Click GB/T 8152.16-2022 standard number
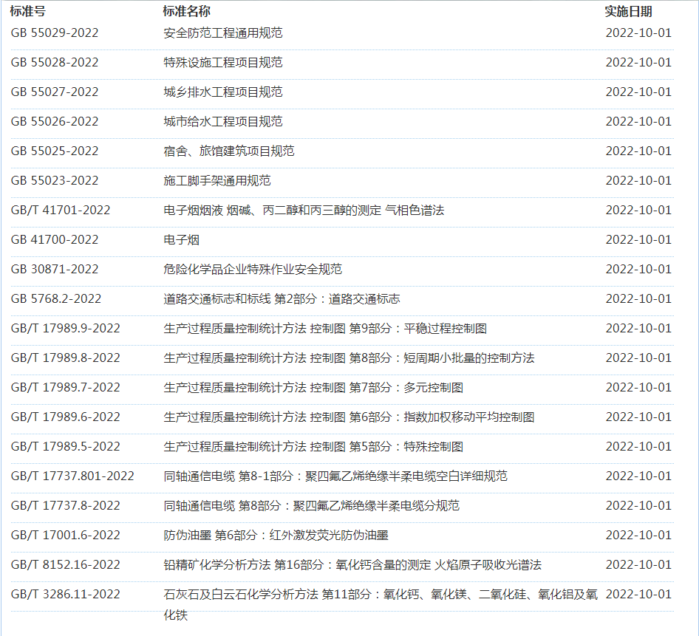The width and height of the screenshot is (699, 636). tap(66, 564)
